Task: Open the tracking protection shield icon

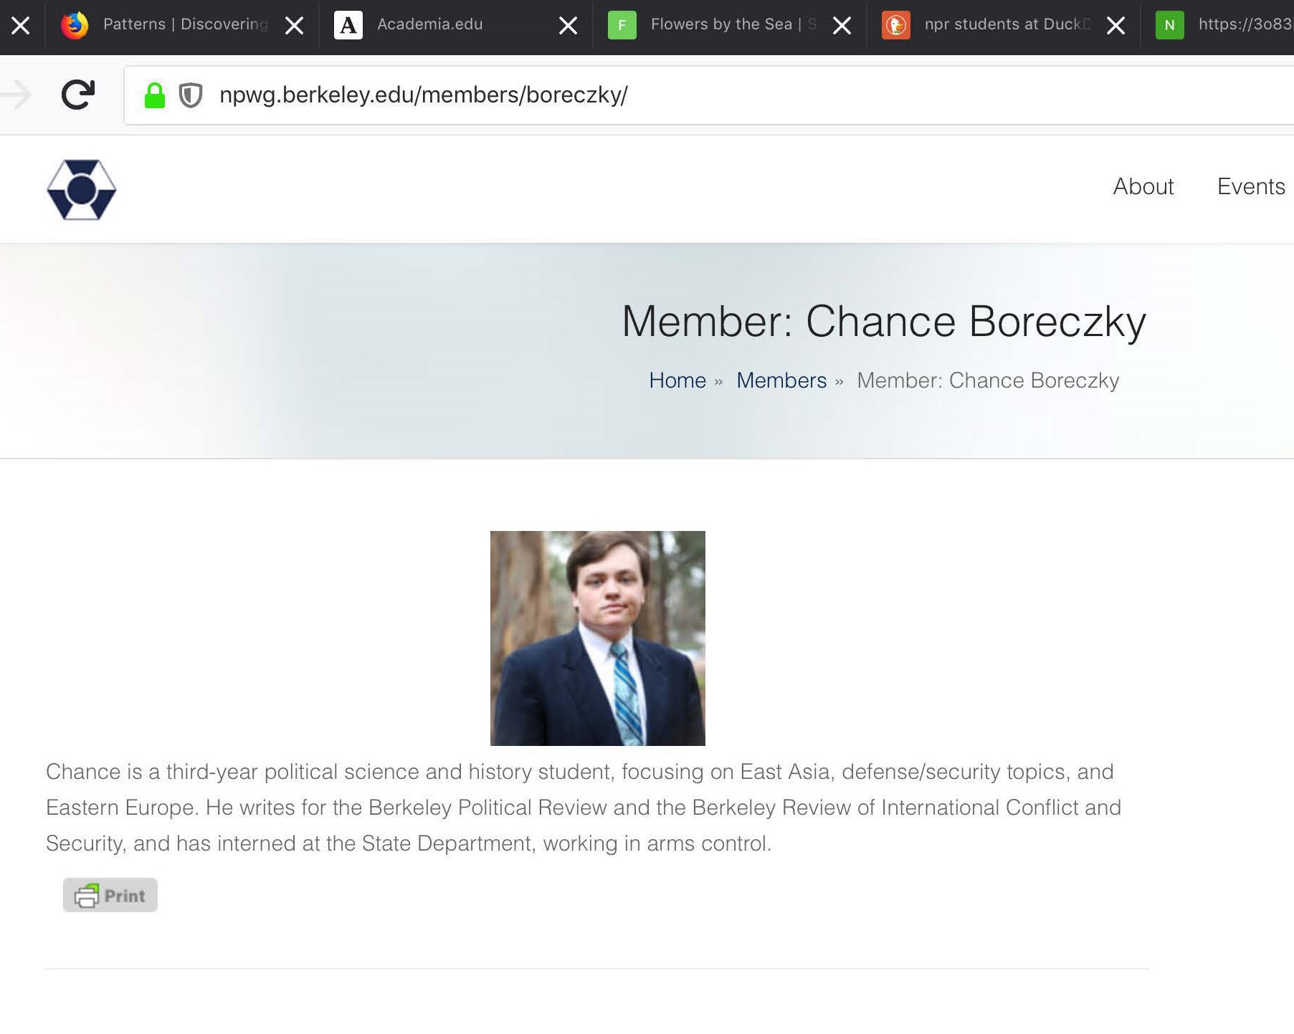Action: [191, 95]
